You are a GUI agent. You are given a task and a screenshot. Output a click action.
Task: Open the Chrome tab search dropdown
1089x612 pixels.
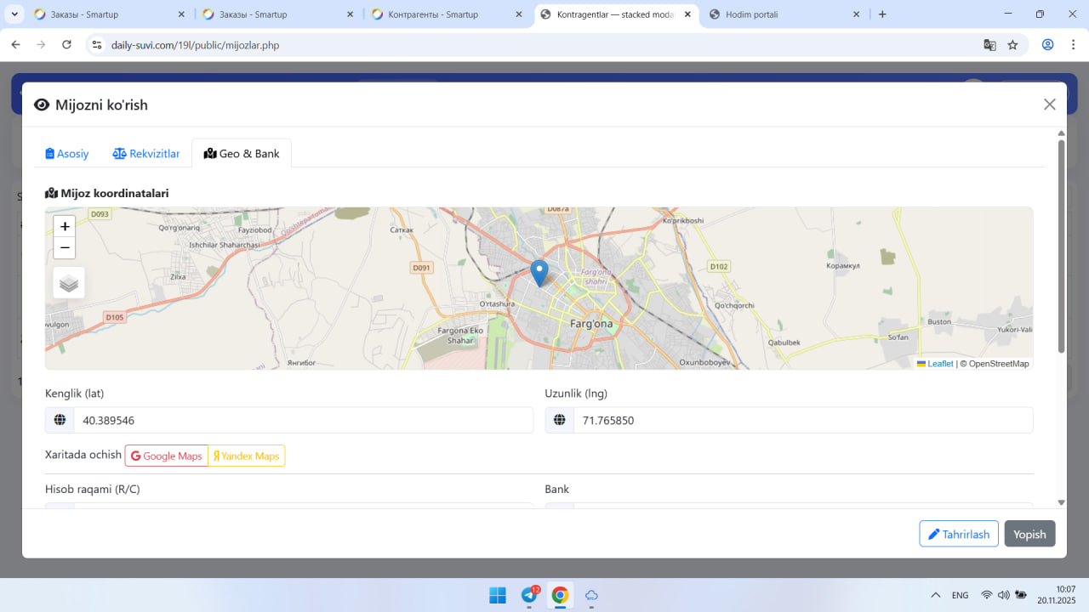tap(14, 14)
